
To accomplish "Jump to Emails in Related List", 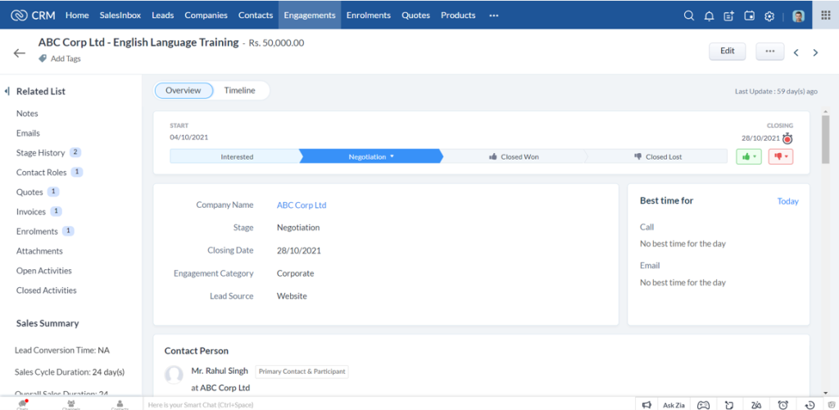I will click(x=28, y=133).
